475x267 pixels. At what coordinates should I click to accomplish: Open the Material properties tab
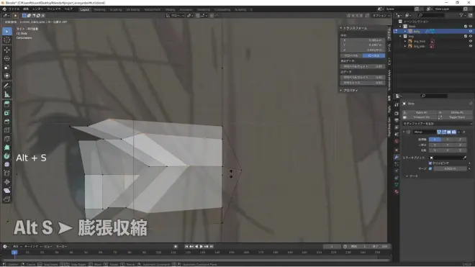(x=397, y=191)
